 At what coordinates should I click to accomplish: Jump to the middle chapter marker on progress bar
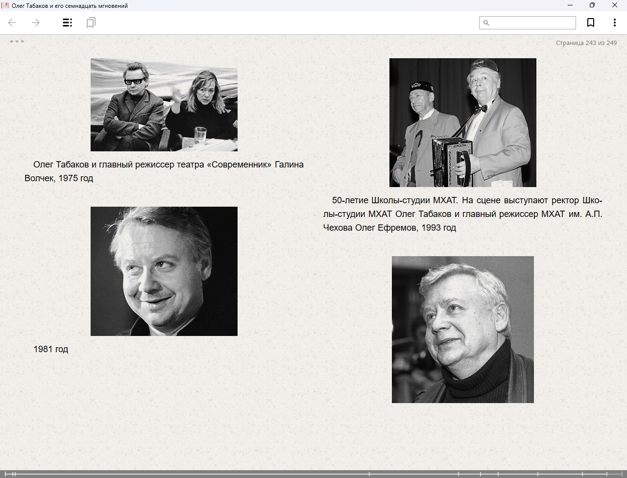369,474
